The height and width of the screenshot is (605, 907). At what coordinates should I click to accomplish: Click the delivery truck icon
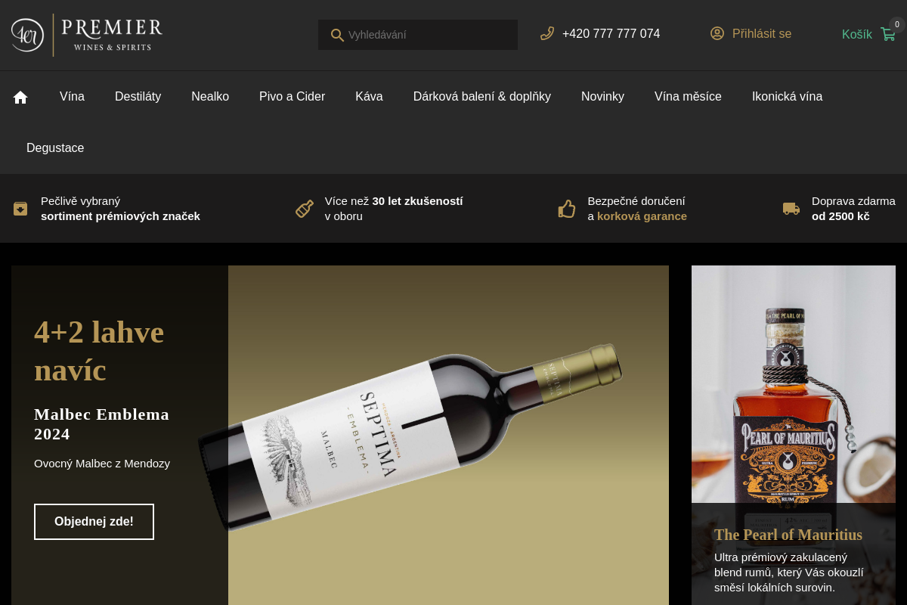(791, 209)
